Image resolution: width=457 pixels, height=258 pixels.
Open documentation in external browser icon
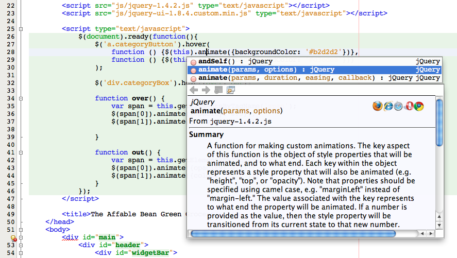point(230,90)
